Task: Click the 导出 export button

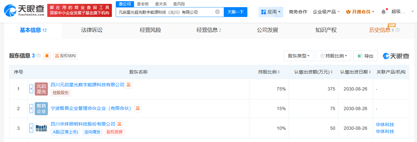Action: pyautogui.click(x=366, y=56)
